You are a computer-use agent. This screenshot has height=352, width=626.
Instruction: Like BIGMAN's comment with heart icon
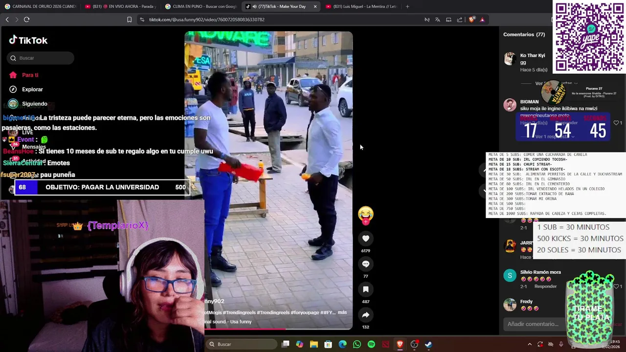616,123
